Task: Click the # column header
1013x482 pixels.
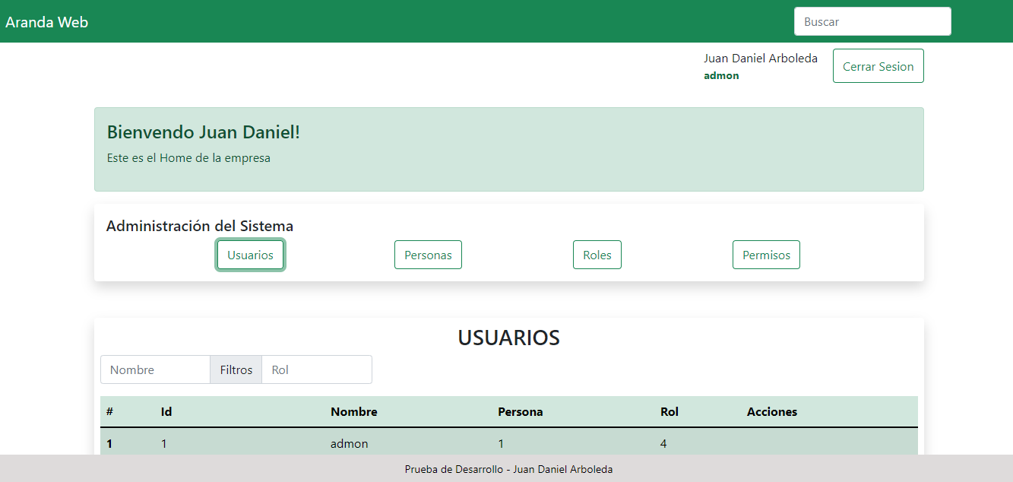Action: coord(110,411)
